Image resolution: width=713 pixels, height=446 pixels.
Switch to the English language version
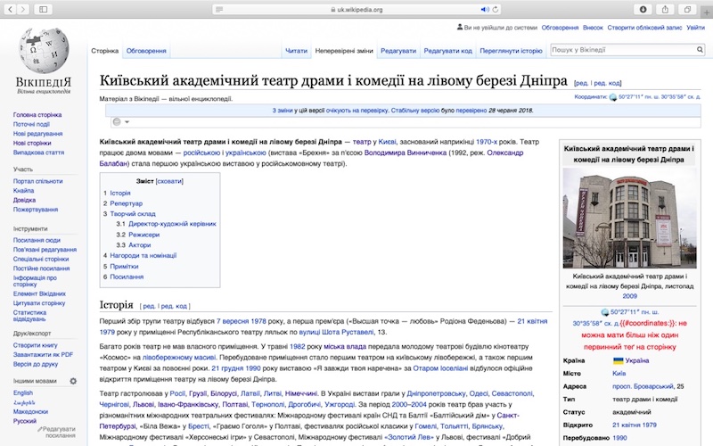pyautogui.click(x=23, y=392)
